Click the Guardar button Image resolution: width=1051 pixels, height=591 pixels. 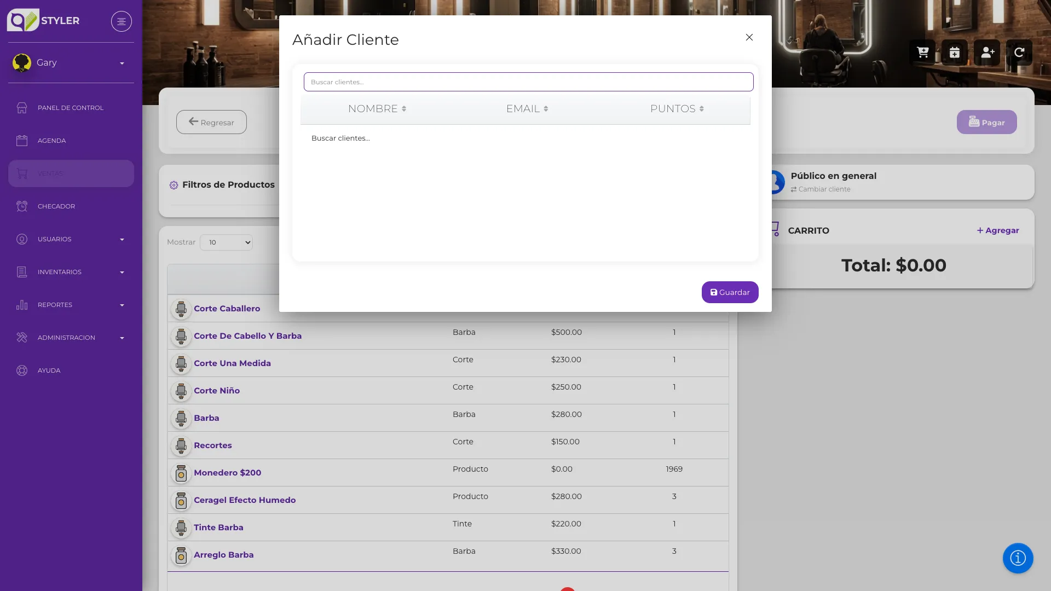[730, 292]
